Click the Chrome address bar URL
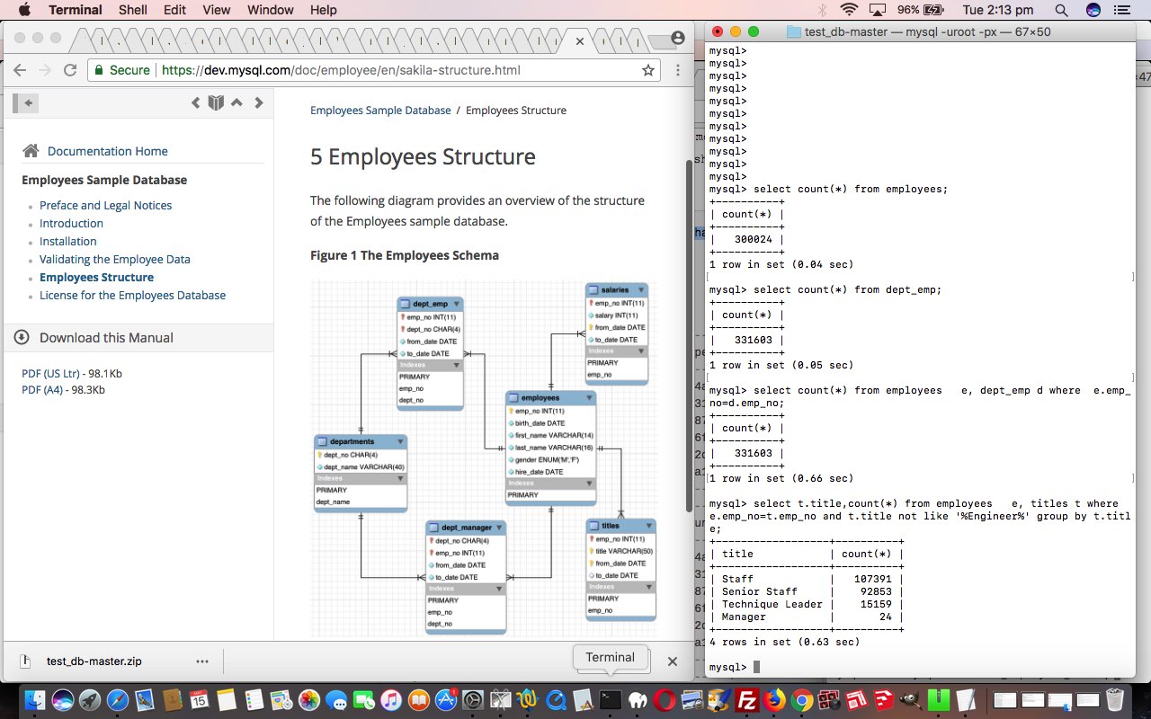 (x=340, y=70)
